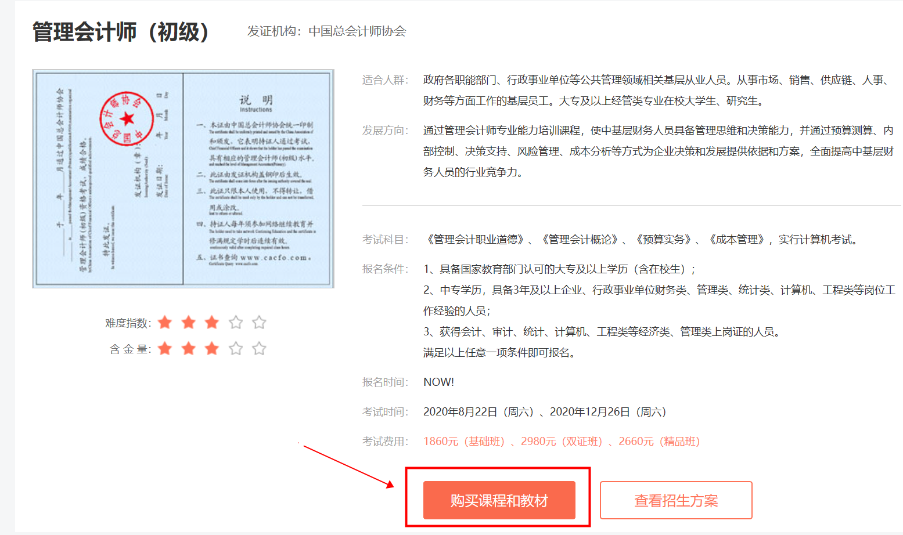This screenshot has height=535, width=903.
Task: Click the 报名时间 label
Action: click(x=385, y=382)
